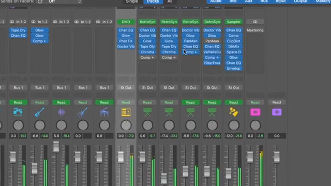331x186 pixels.
Task: Open the ValhallaSu plugin
Action: pyautogui.click(x=212, y=52)
